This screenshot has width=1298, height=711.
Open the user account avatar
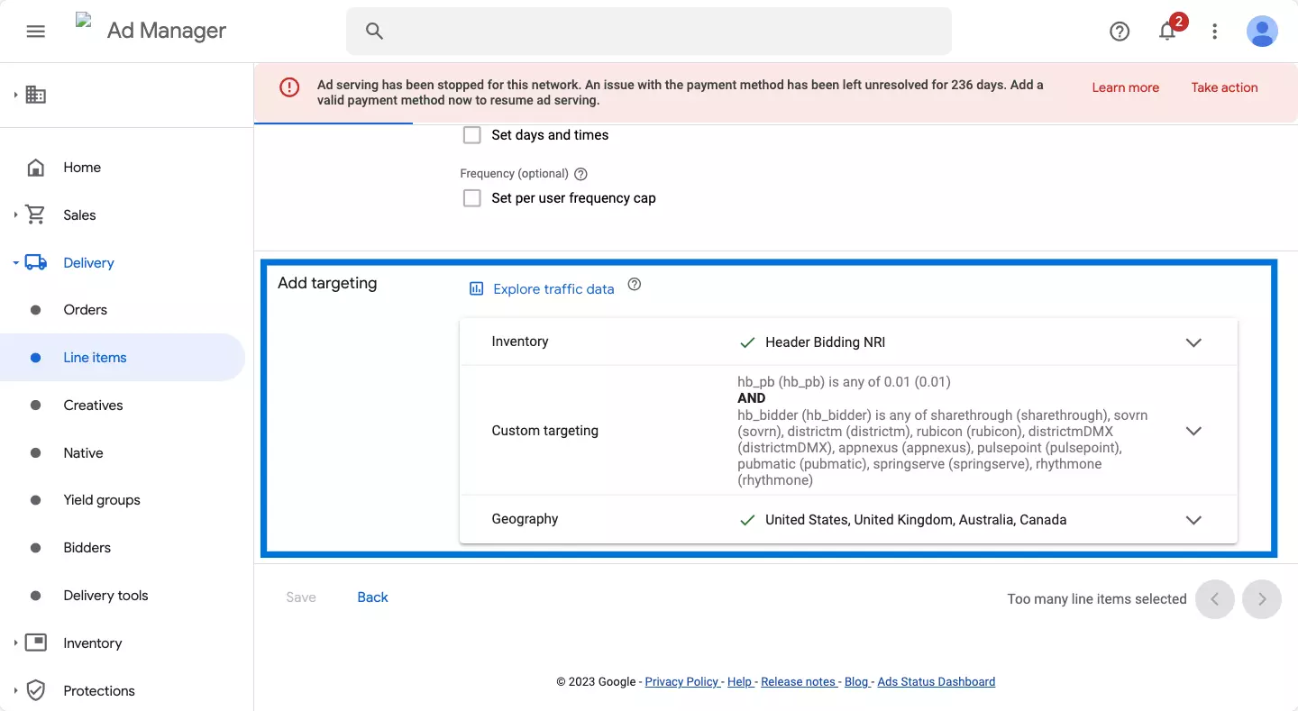click(1262, 32)
